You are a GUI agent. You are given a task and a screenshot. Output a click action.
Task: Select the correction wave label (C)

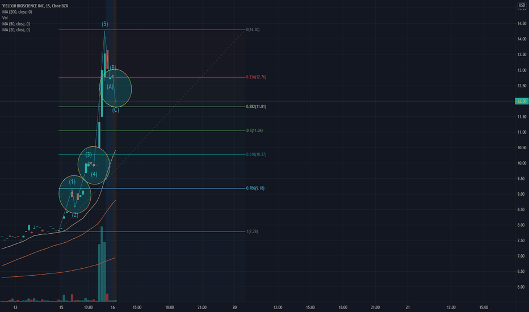(115, 110)
